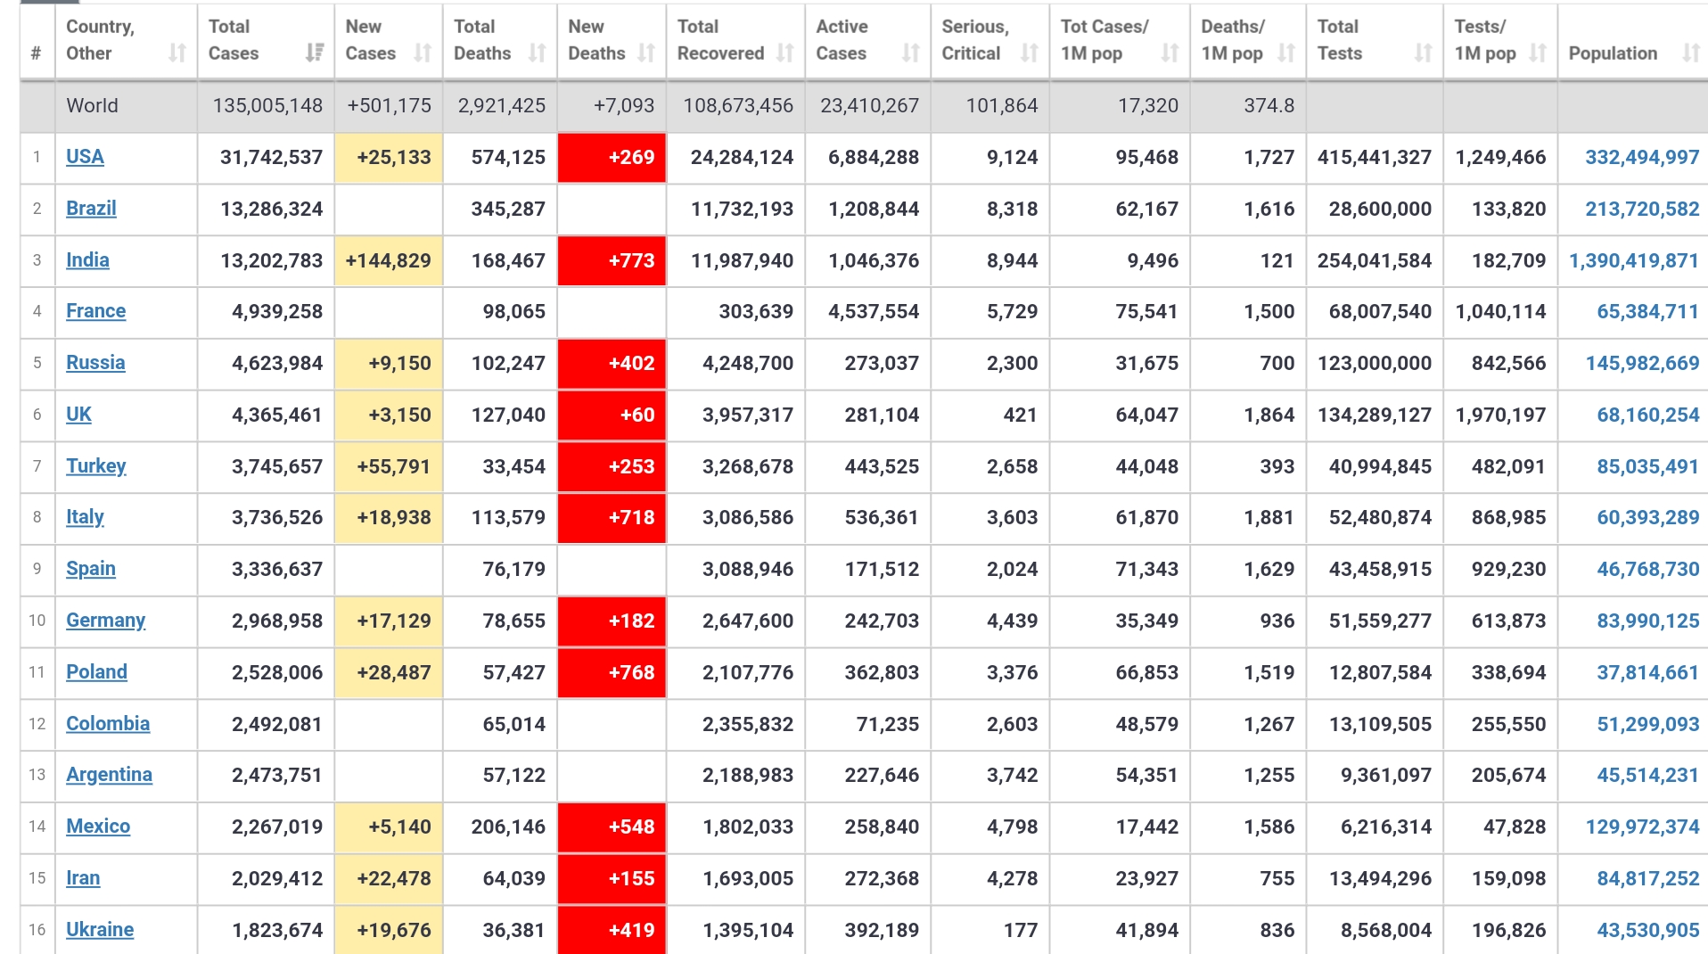Sort by Total Deaths arrows
The width and height of the screenshot is (1708, 954).
click(x=537, y=53)
